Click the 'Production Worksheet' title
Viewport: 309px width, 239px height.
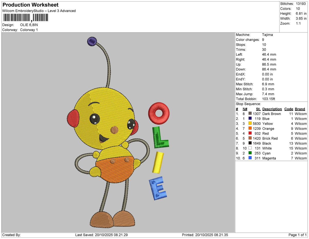30,5
